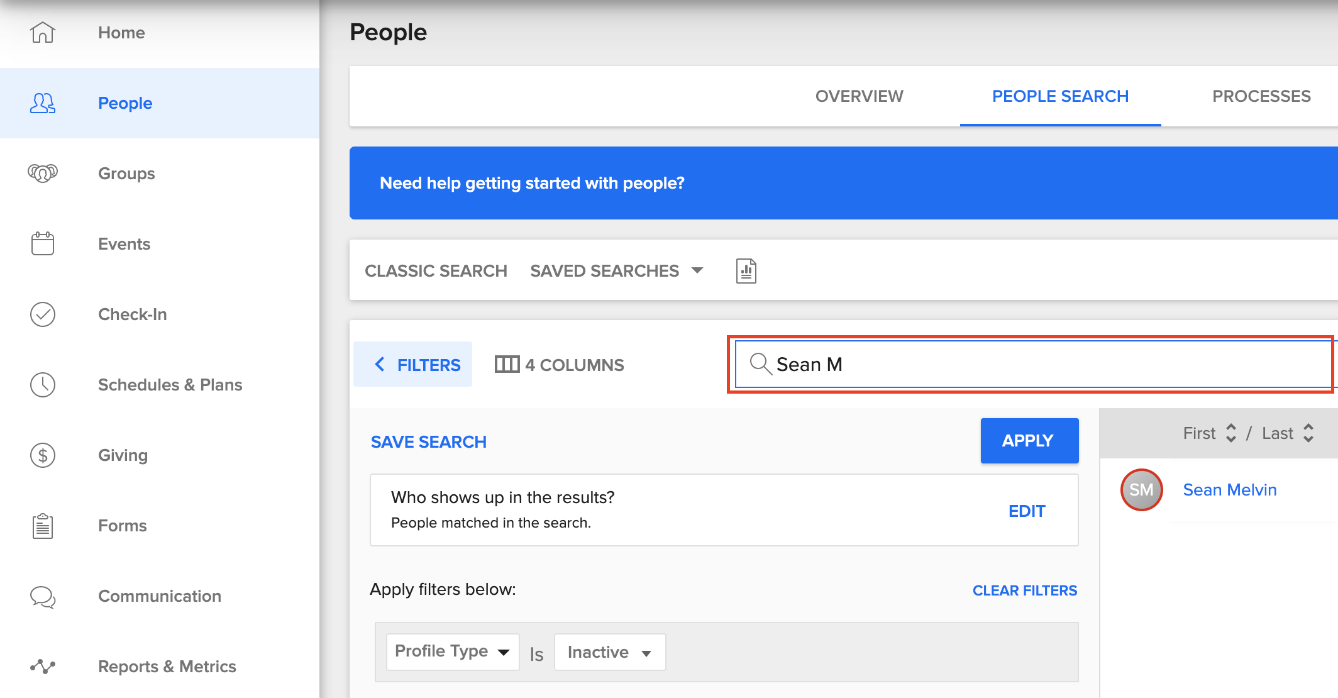Switch to the Processes tab
This screenshot has height=698, width=1338.
[x=1261, y=96]
